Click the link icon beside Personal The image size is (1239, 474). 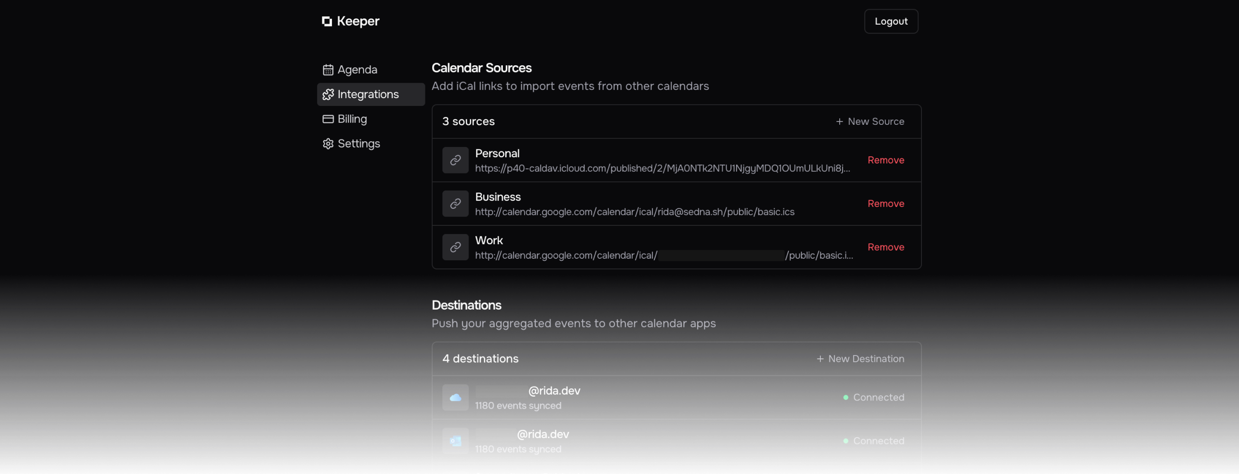[x=455, y=160]
